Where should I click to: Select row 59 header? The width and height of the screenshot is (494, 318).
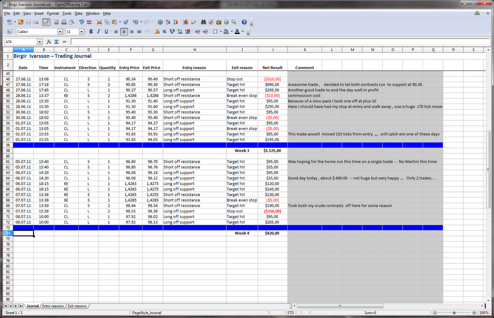8,151
